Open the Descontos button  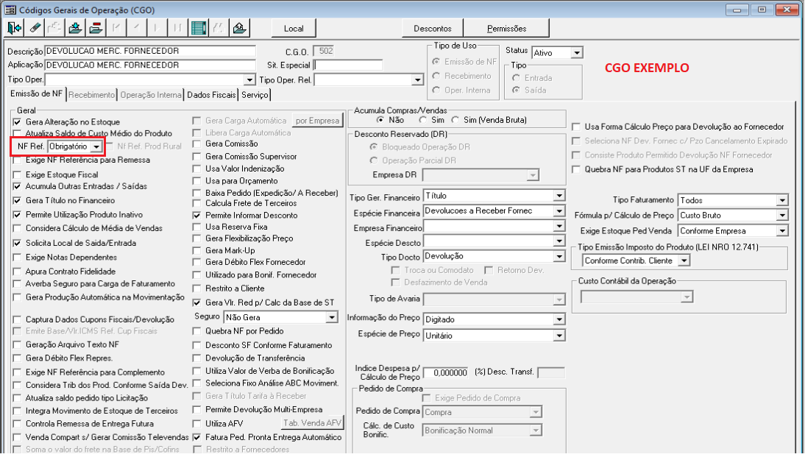click(x=433, y=29)
